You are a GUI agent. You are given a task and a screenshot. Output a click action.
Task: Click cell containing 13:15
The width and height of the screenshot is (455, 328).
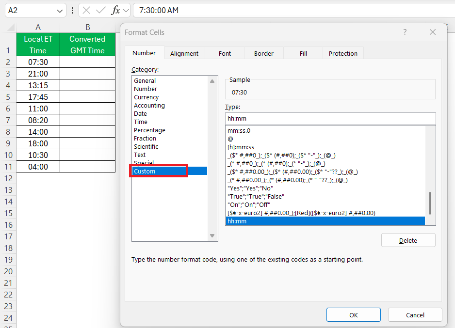pos(38,85)
